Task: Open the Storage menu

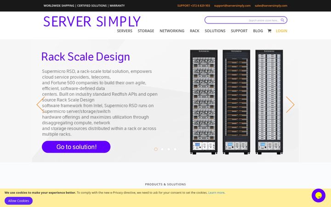Action: 146,31
